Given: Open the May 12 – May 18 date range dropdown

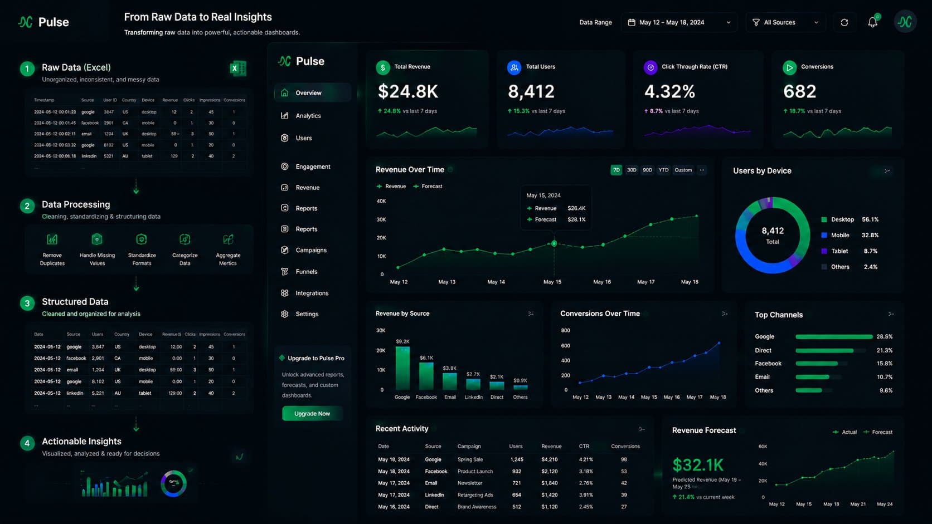Looking at the screenshot, I should [x=679, y=22].
